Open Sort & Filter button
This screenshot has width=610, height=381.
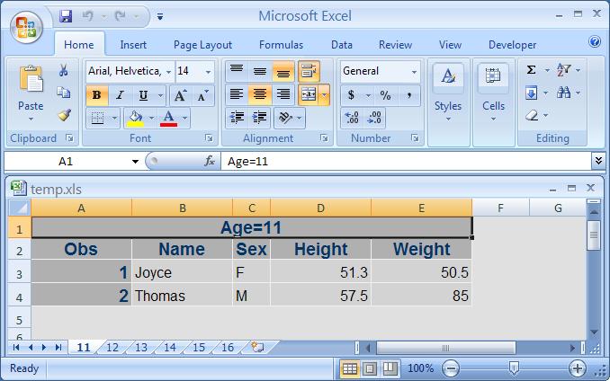click(x=564, y=70)
